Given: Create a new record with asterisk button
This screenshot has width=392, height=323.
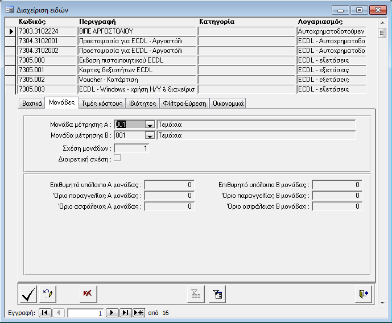Looking at the screenshot, I should click(139, 313).
